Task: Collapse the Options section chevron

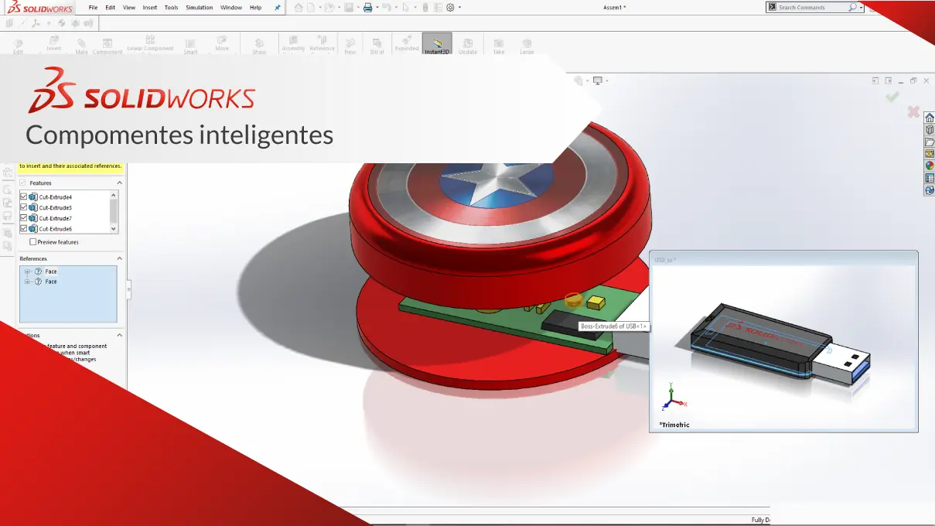Action: click(119, 336)
